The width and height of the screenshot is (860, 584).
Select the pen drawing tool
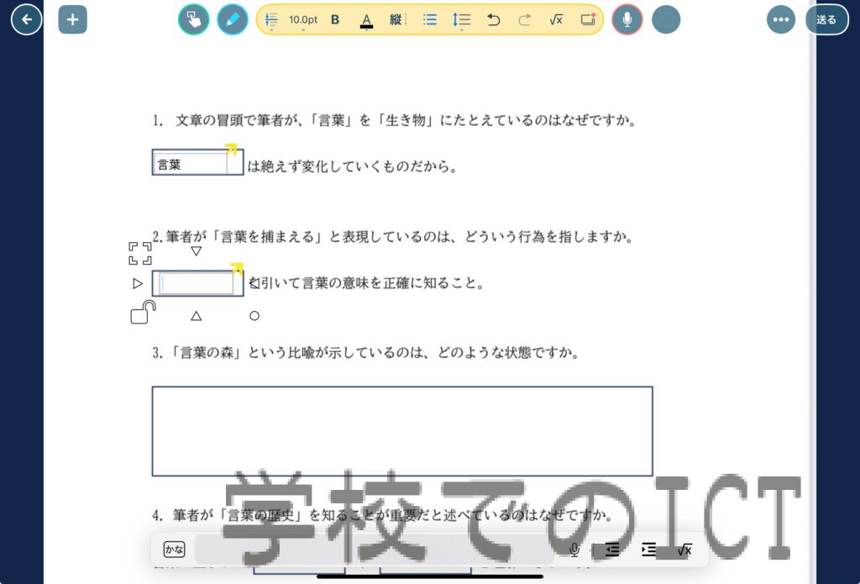click(233, 19)
